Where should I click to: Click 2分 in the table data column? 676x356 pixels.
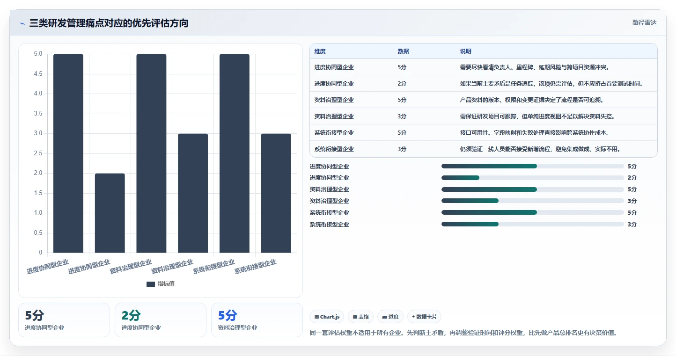tap(402, 84)
